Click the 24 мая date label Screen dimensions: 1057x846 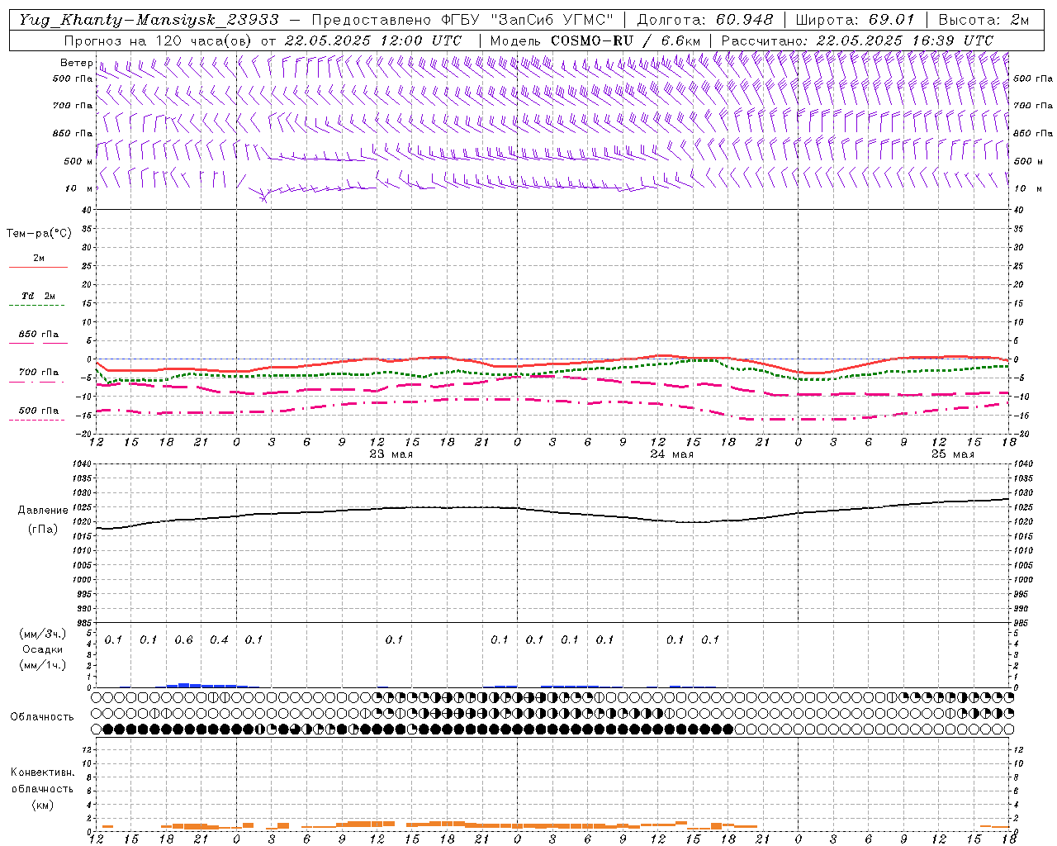(x=671, y=454)
